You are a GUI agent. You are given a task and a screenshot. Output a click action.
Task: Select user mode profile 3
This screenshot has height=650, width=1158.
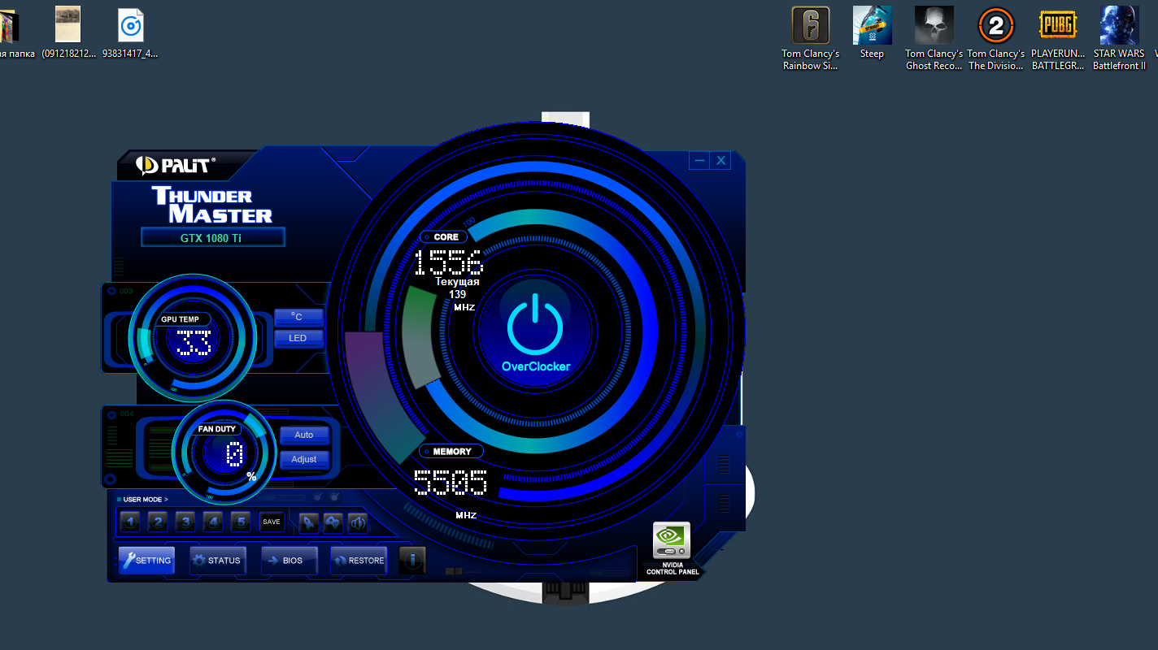pos(186,522)
